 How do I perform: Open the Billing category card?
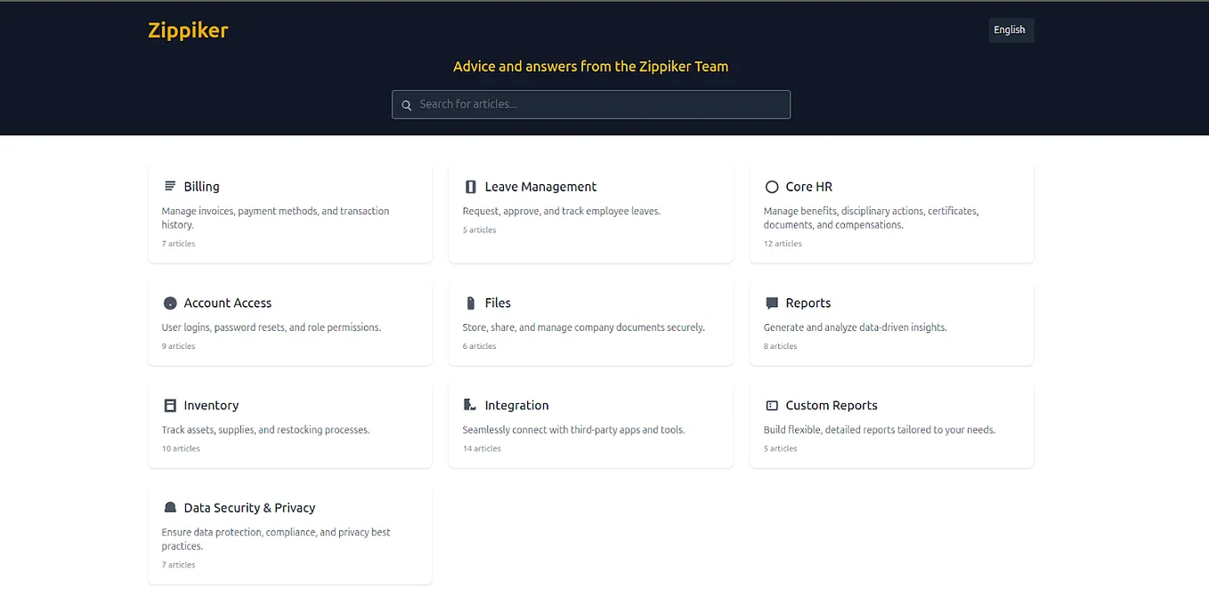click(290, 214)
